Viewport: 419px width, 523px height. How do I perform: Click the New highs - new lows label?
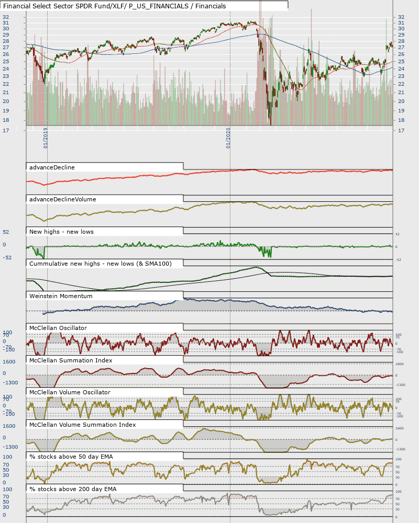click(x=61, y=232)
